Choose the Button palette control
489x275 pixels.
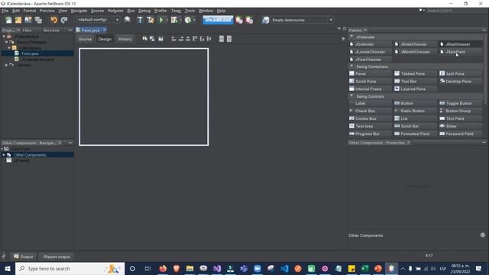coord(416,103)
